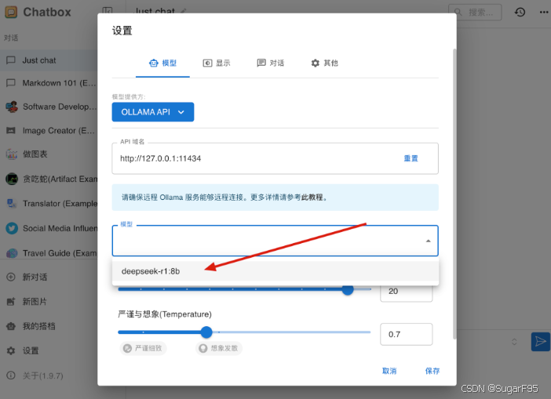Start a 新对话 new chat
The height and width of the screenshot is (399, 551).
click(49, 277)
